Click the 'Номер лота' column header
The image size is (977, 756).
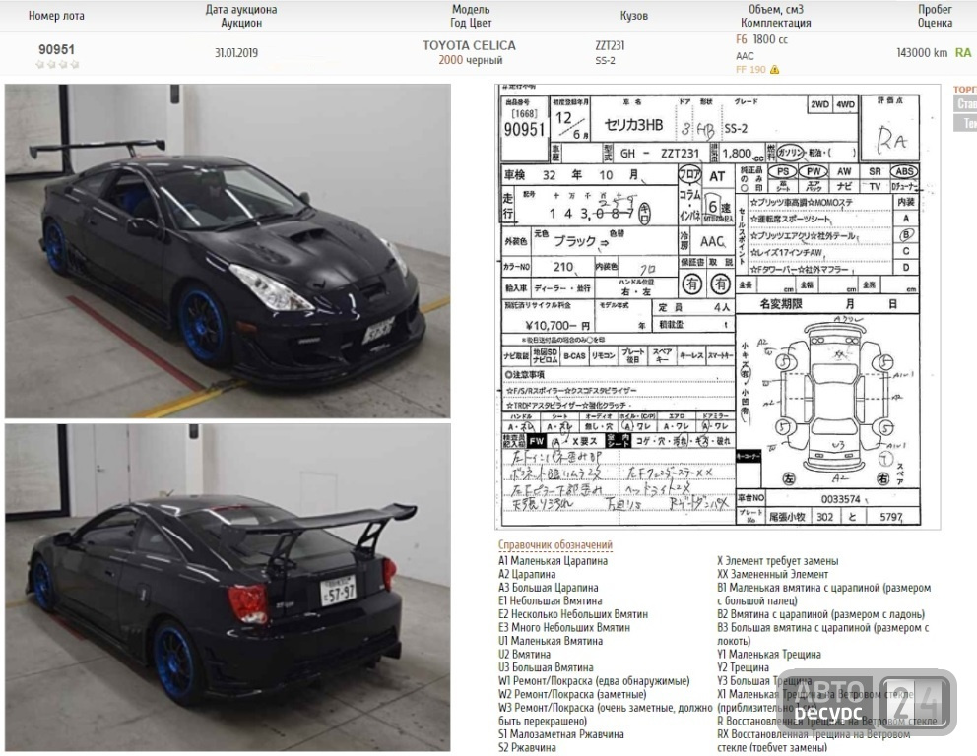click(57, 16)
